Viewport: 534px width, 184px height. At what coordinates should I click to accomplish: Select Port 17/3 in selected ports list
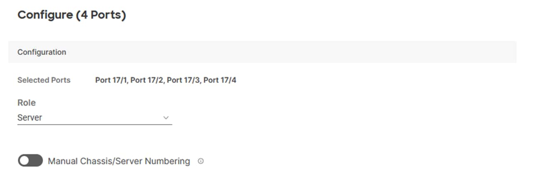[x=184, y=80]
